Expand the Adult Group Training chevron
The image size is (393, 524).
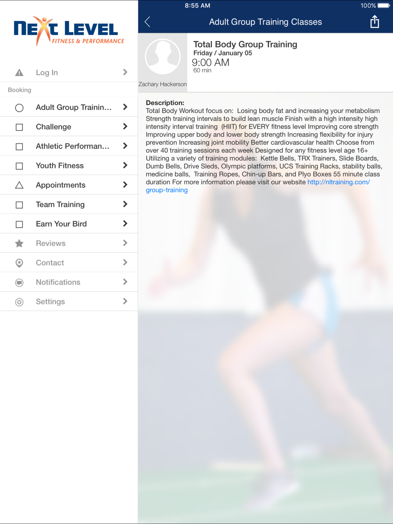pyautogui.click(x=125, y=107)
